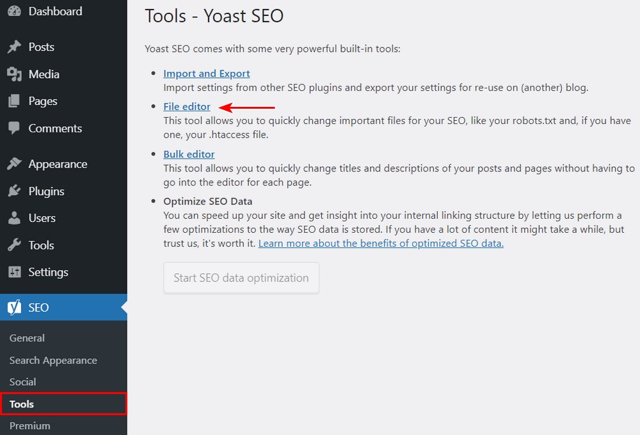
Task: Select Tools in the SEO submenu
Action: (22, 404)
